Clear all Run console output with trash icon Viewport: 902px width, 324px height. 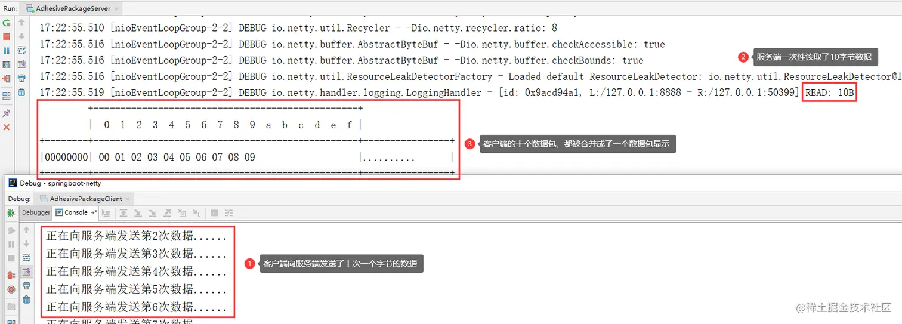(21, 92)
